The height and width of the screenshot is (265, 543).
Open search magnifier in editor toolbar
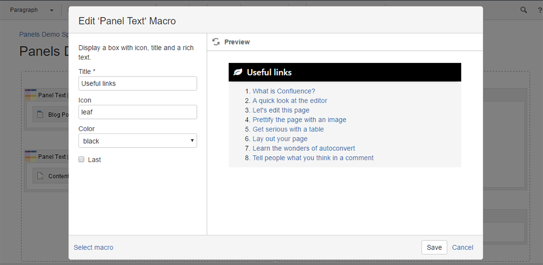tap(524, 10)
